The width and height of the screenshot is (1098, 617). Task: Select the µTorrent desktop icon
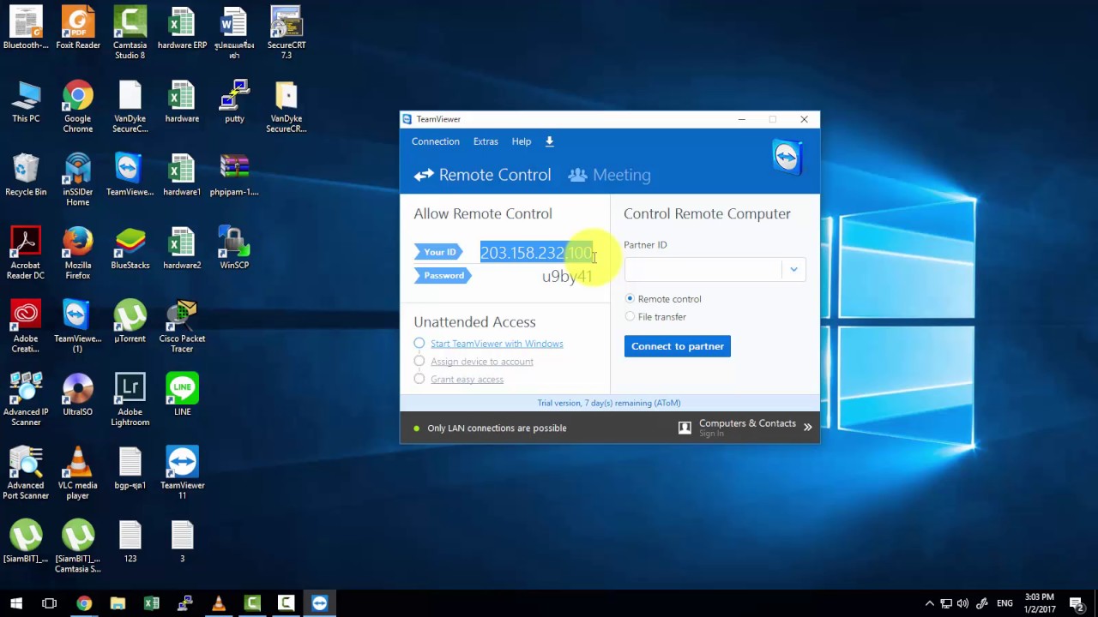pos(130,321)
